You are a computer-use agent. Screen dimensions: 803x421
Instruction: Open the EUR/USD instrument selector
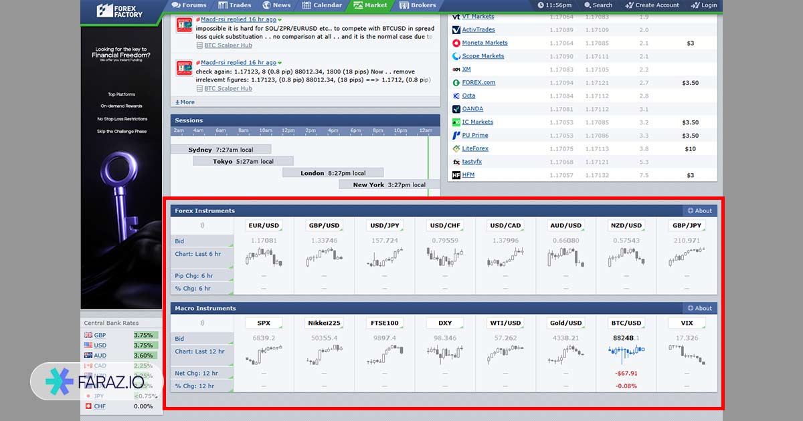[264, 226]
